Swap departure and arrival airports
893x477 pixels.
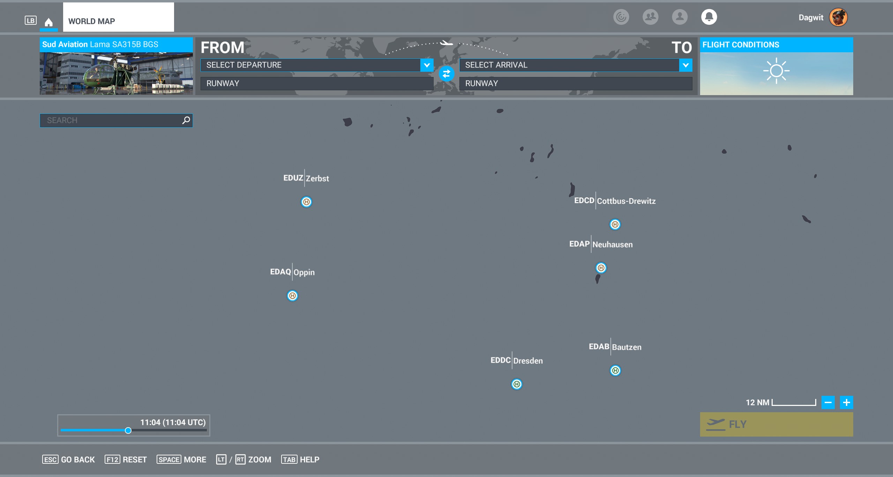pyautogui.click(x=446, y=74)
